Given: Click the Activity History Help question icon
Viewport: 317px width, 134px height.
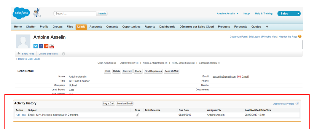Looking at the screenshot, I should click(297, 104).
